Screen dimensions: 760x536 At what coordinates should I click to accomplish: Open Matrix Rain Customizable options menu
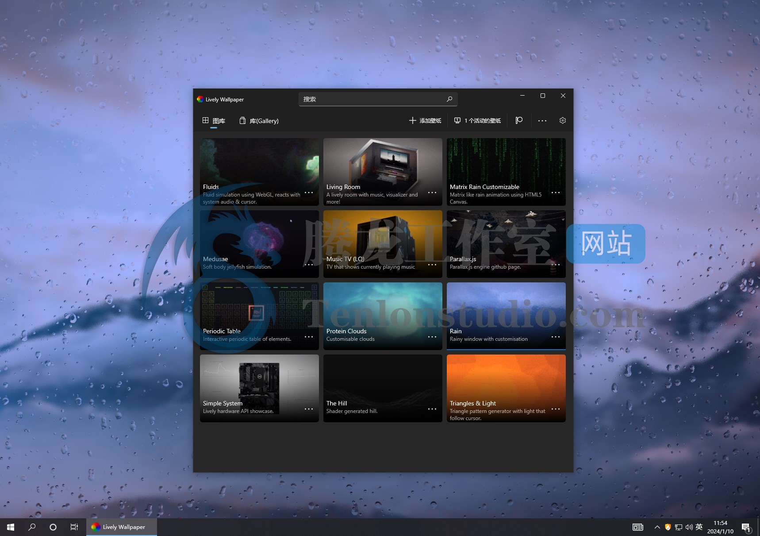pos(556,193)
